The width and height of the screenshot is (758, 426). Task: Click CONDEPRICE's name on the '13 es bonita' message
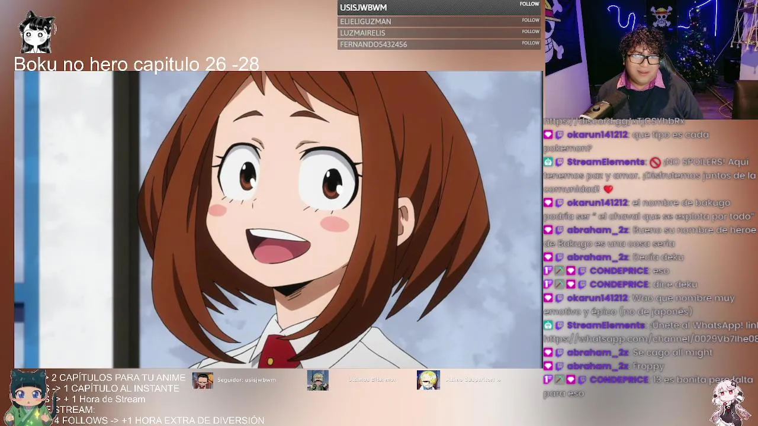click(618, 380)
